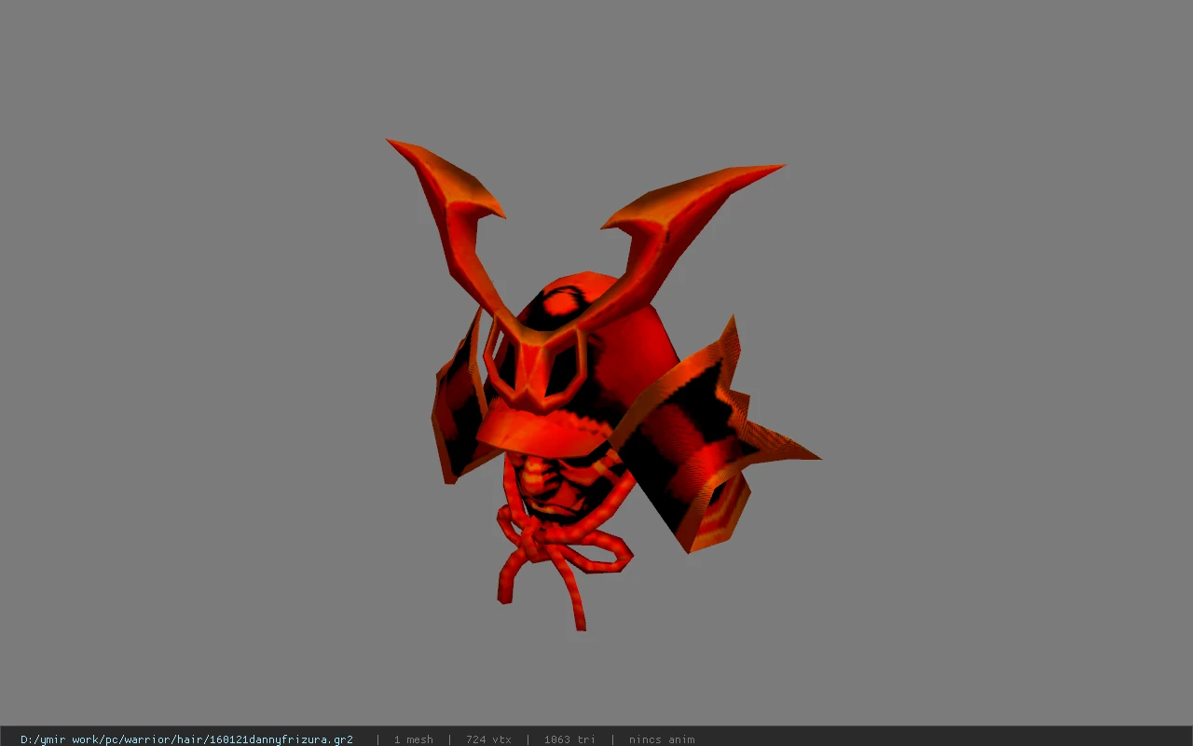Click the '724 vtx' vertex count
Image resolution: width=1193 pixels, height=746 pixels.
click(x=488, y=739)
